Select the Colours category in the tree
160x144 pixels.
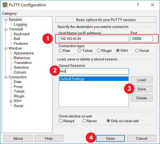click(20, 72)
